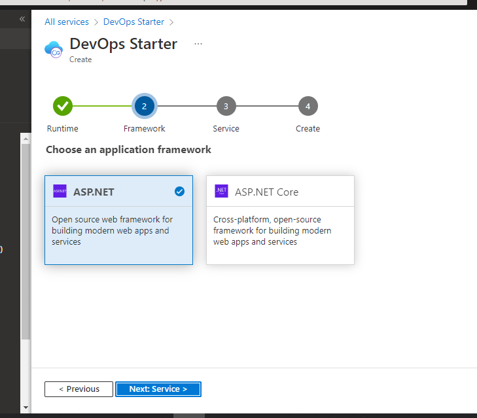
Task: Click the ASP.NET Core .NET logo icon
Action: [221, 192]
